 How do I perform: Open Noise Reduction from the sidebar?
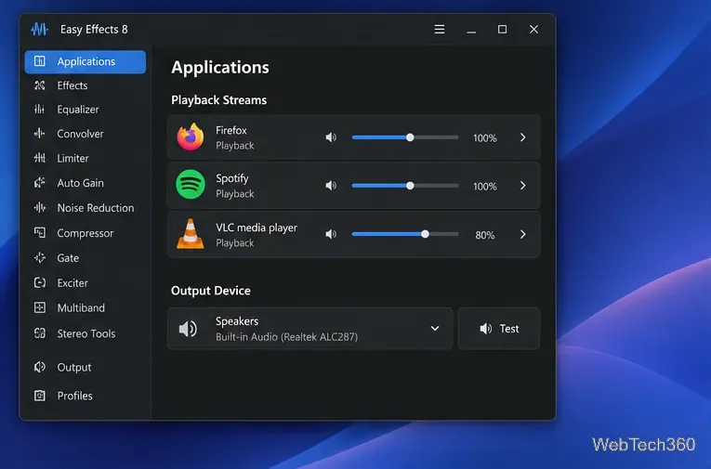click(86, 207)
